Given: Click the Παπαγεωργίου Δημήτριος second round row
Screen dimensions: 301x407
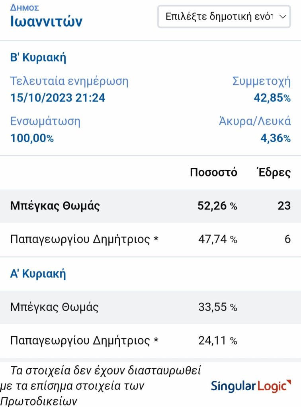Looking at the screenshot, I should (150, 239).
